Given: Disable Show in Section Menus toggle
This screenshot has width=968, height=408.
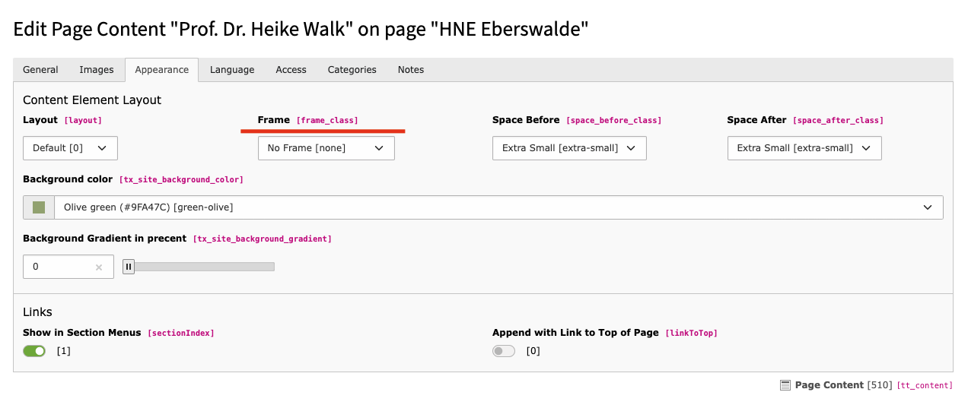Looking at the screenshot, I should click(x=34, y=351).
